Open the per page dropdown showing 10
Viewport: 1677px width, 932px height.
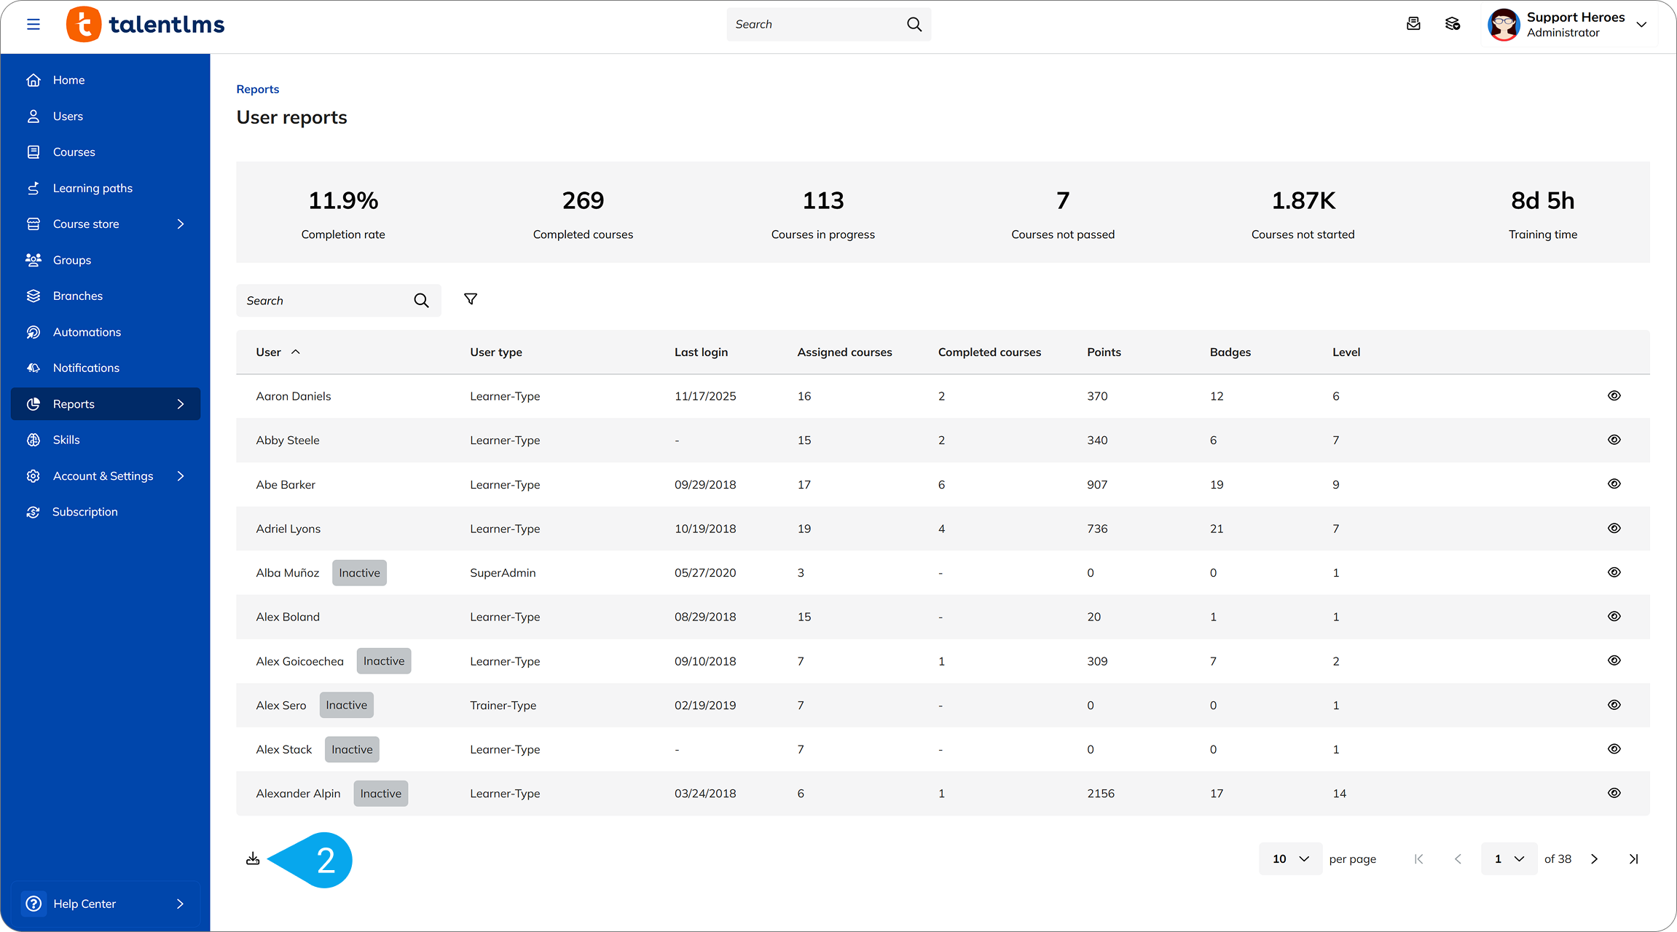(1289, 858)
